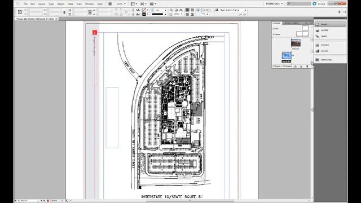361x203 pixels.
Task: Click the search field in the application bar
Action: pos(299,4)
